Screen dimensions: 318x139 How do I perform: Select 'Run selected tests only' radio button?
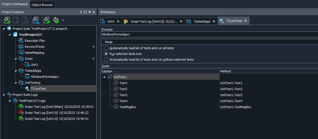point(106,54)
